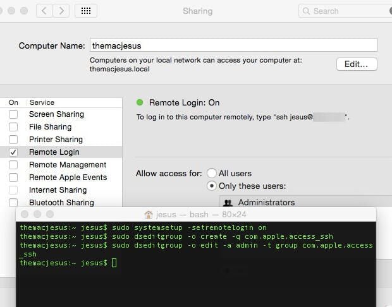Select Administrators in allowed users list
392x307 pixels.
tap(306, 202)
